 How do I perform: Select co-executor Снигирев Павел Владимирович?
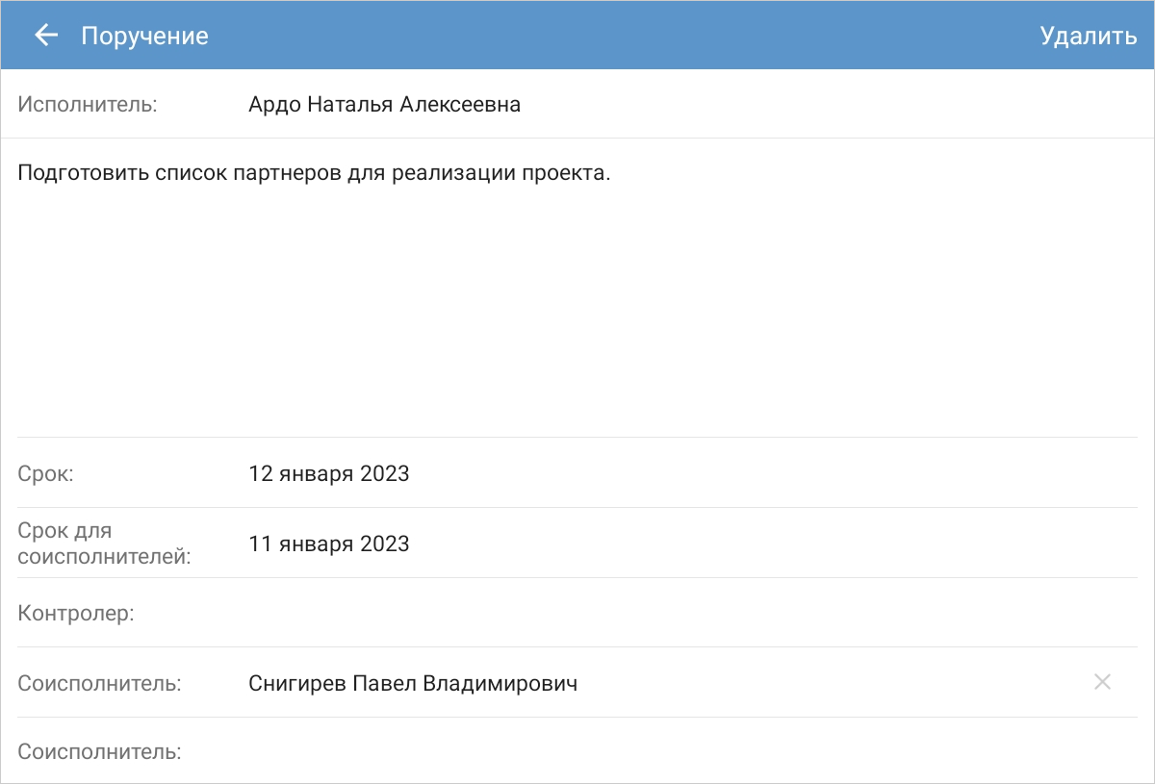pyautogui.click(x=413, y=684)
